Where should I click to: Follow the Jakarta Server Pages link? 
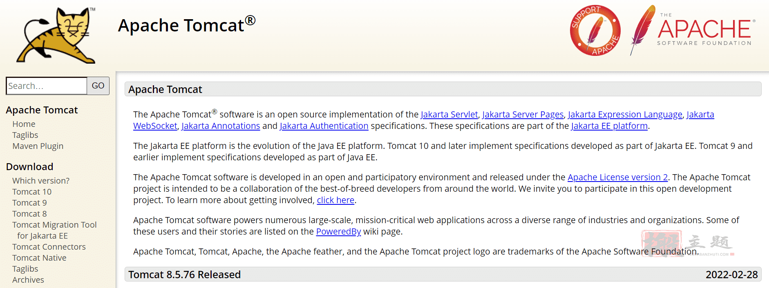pos(523,115)
